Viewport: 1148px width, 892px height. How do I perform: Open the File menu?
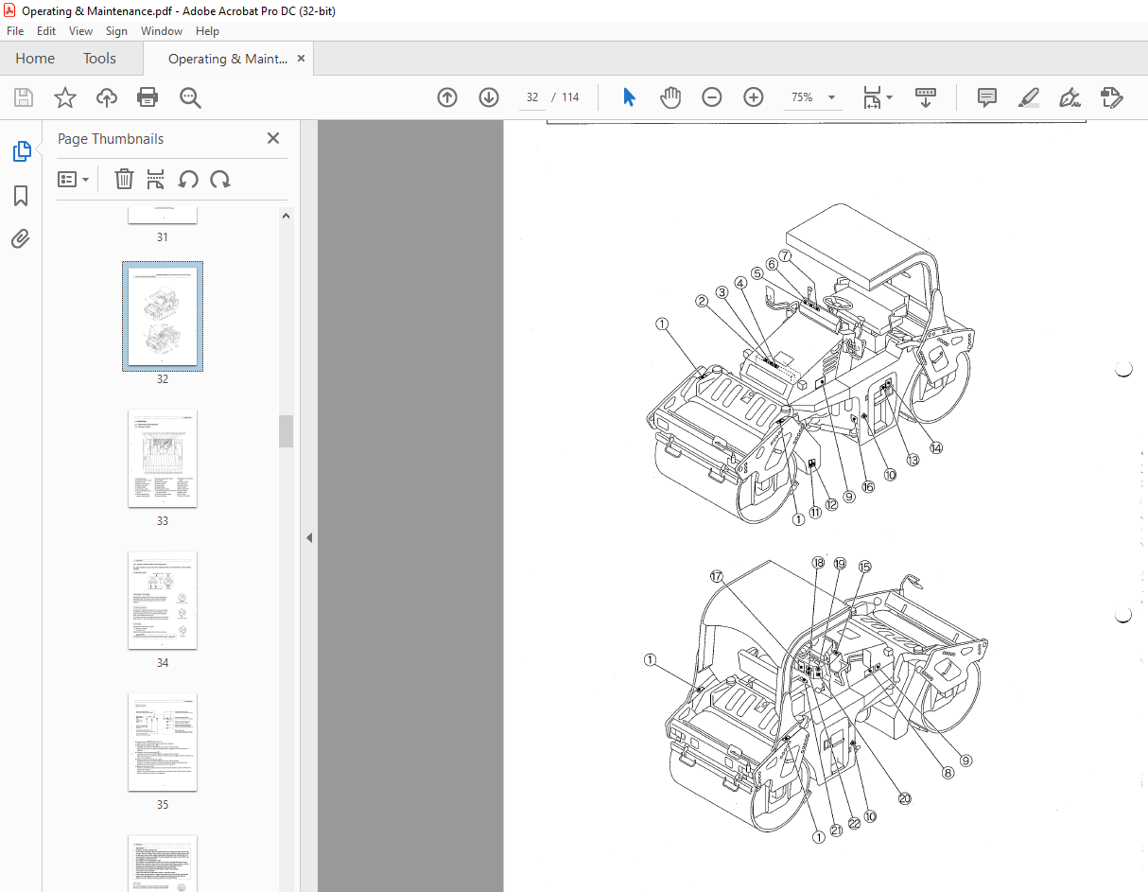pos(15,31)
